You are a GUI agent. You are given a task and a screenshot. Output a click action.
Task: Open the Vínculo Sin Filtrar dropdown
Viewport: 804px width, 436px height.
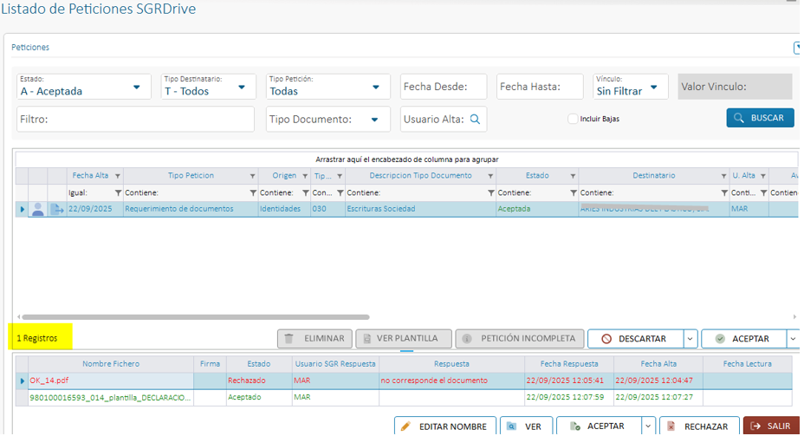[654, 88]
